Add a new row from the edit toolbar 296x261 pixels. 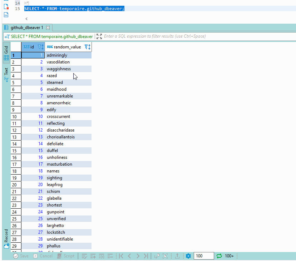click(92, 256)
